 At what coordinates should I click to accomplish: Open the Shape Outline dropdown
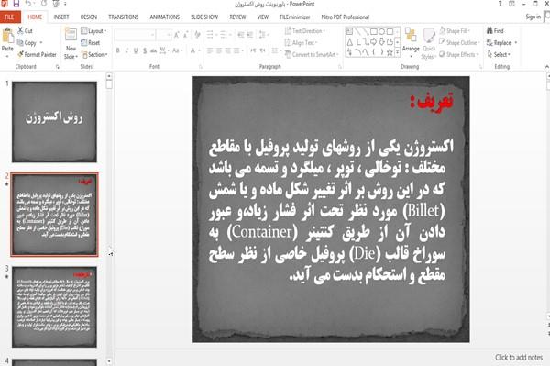point(459,43)
